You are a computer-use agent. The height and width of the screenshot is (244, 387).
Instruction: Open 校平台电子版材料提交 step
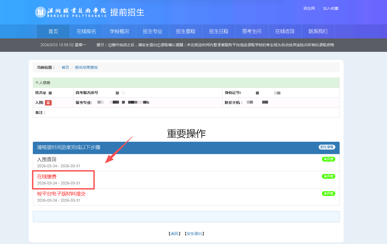(x=61, y=194)
